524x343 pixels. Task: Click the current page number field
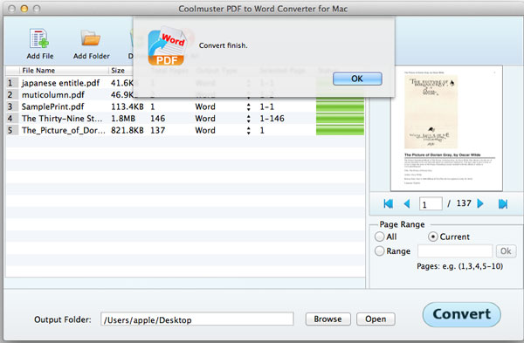[x=431, y=203]
